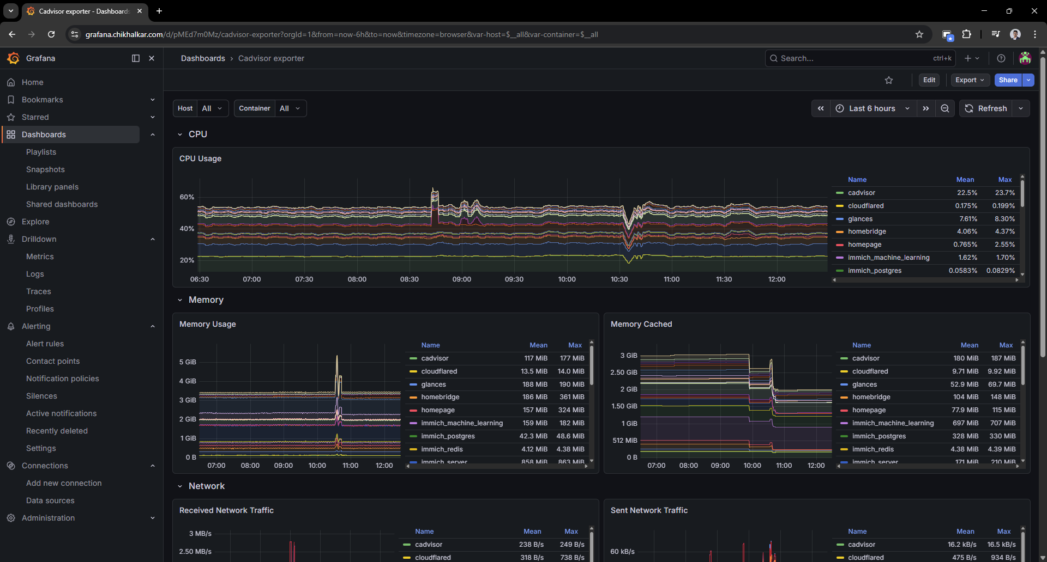1047x562 pixels.
Task: Click the Alerting bell icon in sidebar
Action: click(11, 326)
